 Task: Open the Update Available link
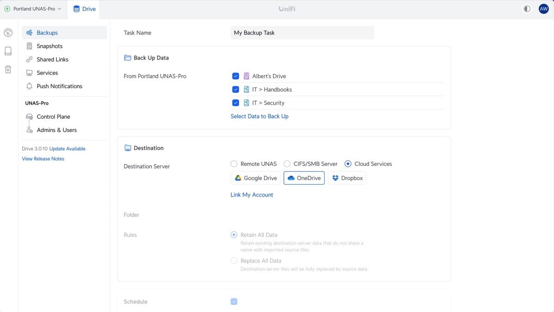click(67, 149)
